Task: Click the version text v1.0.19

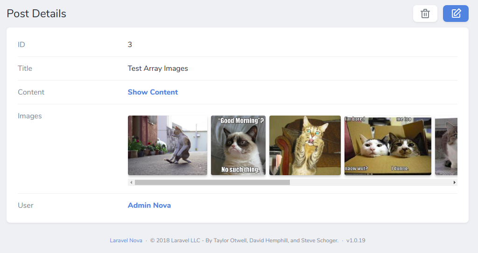Action: click(356, 240)
